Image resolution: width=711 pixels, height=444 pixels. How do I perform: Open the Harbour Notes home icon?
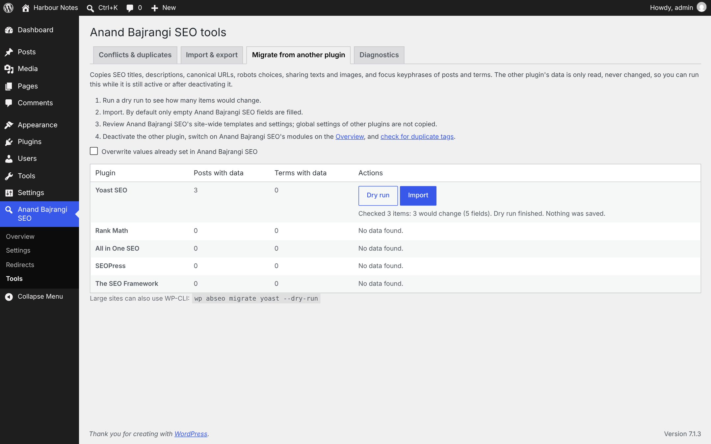click(x=26, y=8)
